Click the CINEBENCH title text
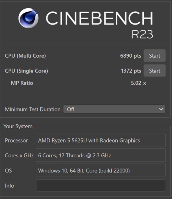Screen dimensions: 172x199 click(x=99, y=18)
